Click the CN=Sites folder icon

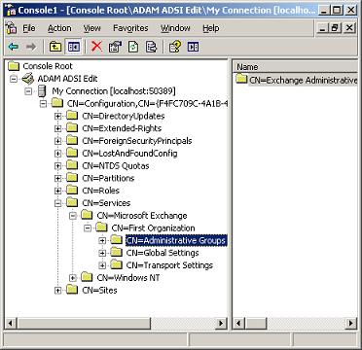(72, 290)
